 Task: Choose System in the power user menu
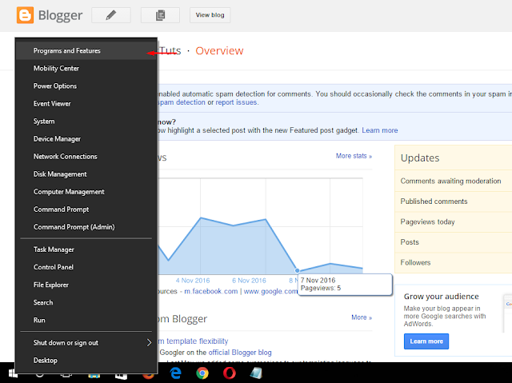pos(86,121)
